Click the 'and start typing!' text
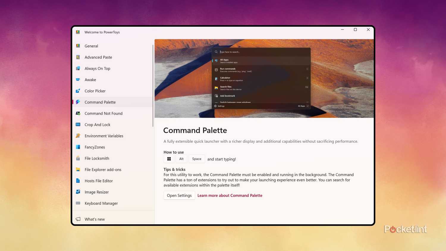 [x=222, y=159]
